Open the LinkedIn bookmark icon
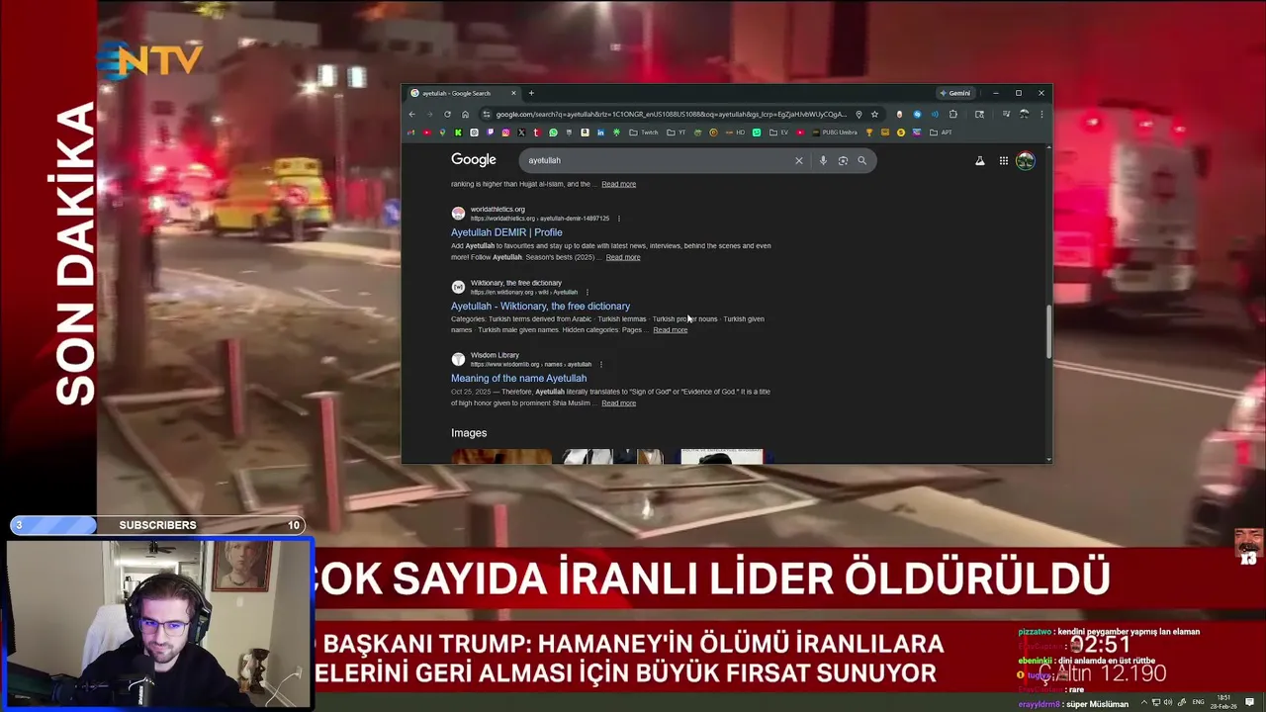 tap(600, 133)
